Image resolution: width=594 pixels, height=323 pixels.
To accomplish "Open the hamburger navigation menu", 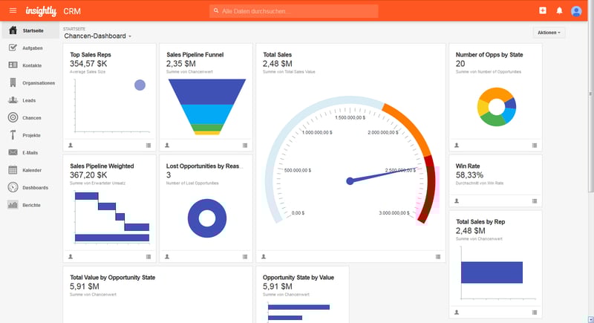I will tap(13, 11).
